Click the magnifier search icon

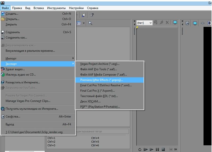(x=90, y=23)
